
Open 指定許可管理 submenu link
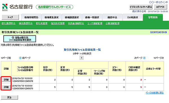(x=58, y=23)
